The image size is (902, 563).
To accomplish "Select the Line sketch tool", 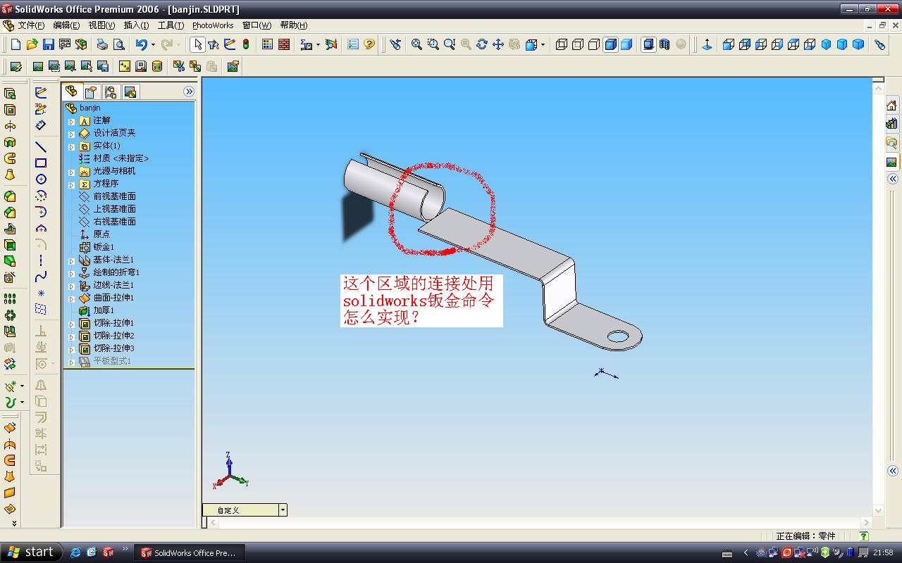I will tap(41, 147).
